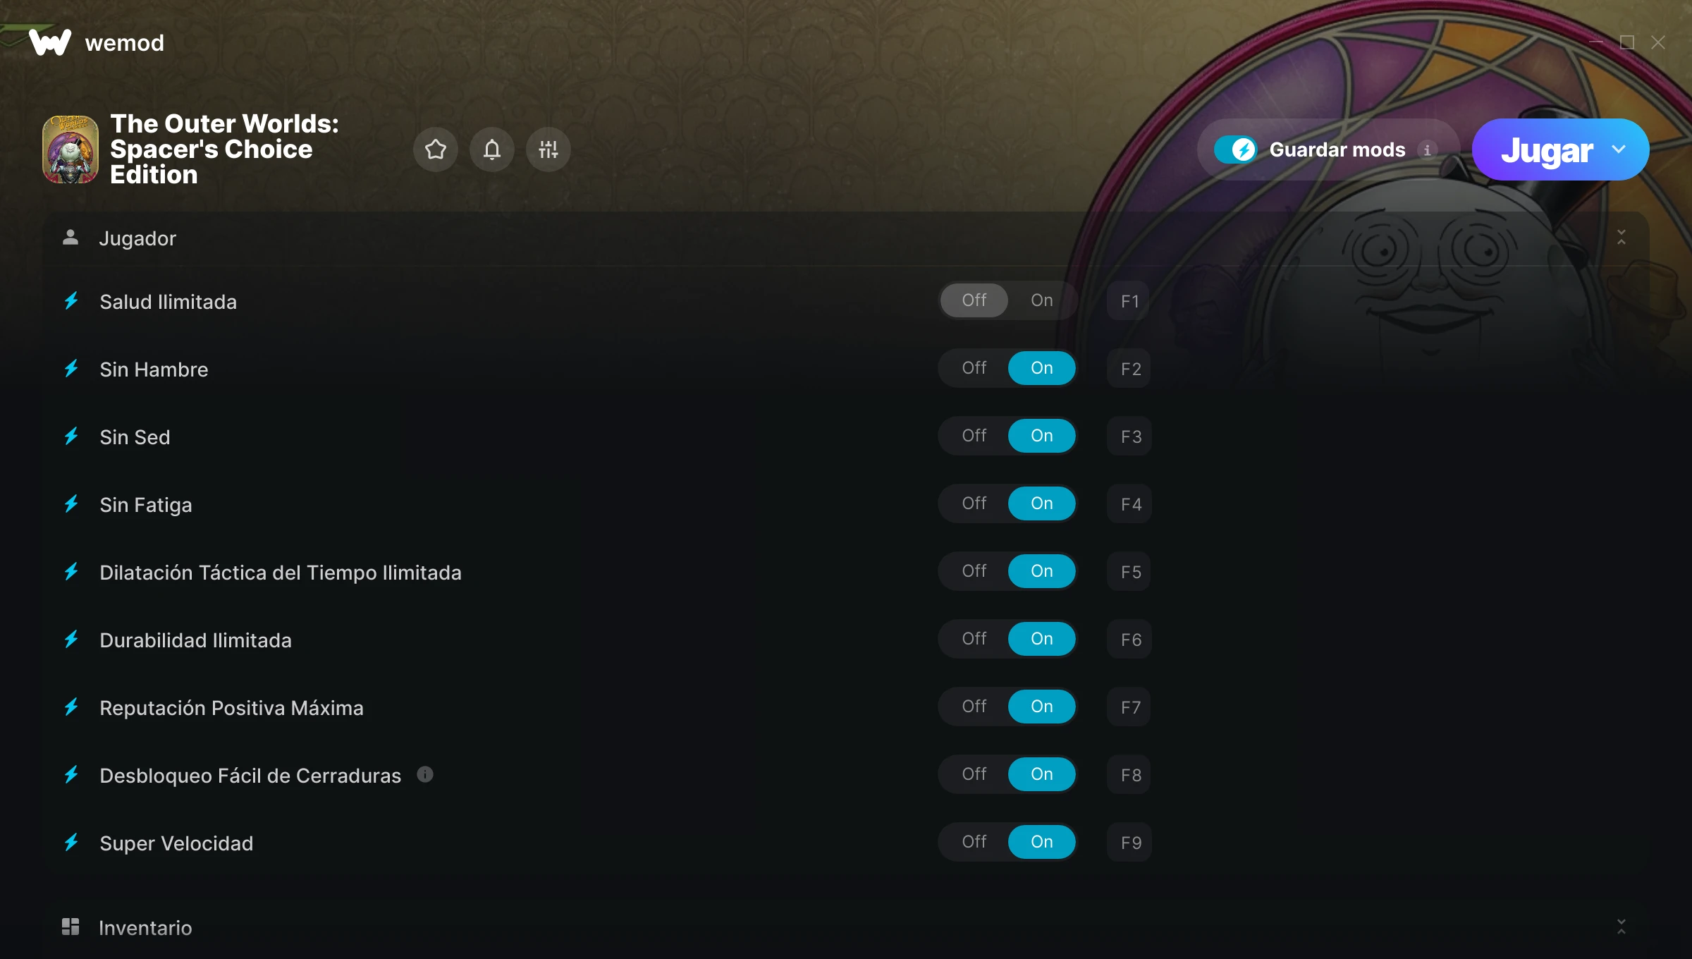Click the Guardar mods info icon
Screen dimensions: 1692x959
1427,150
